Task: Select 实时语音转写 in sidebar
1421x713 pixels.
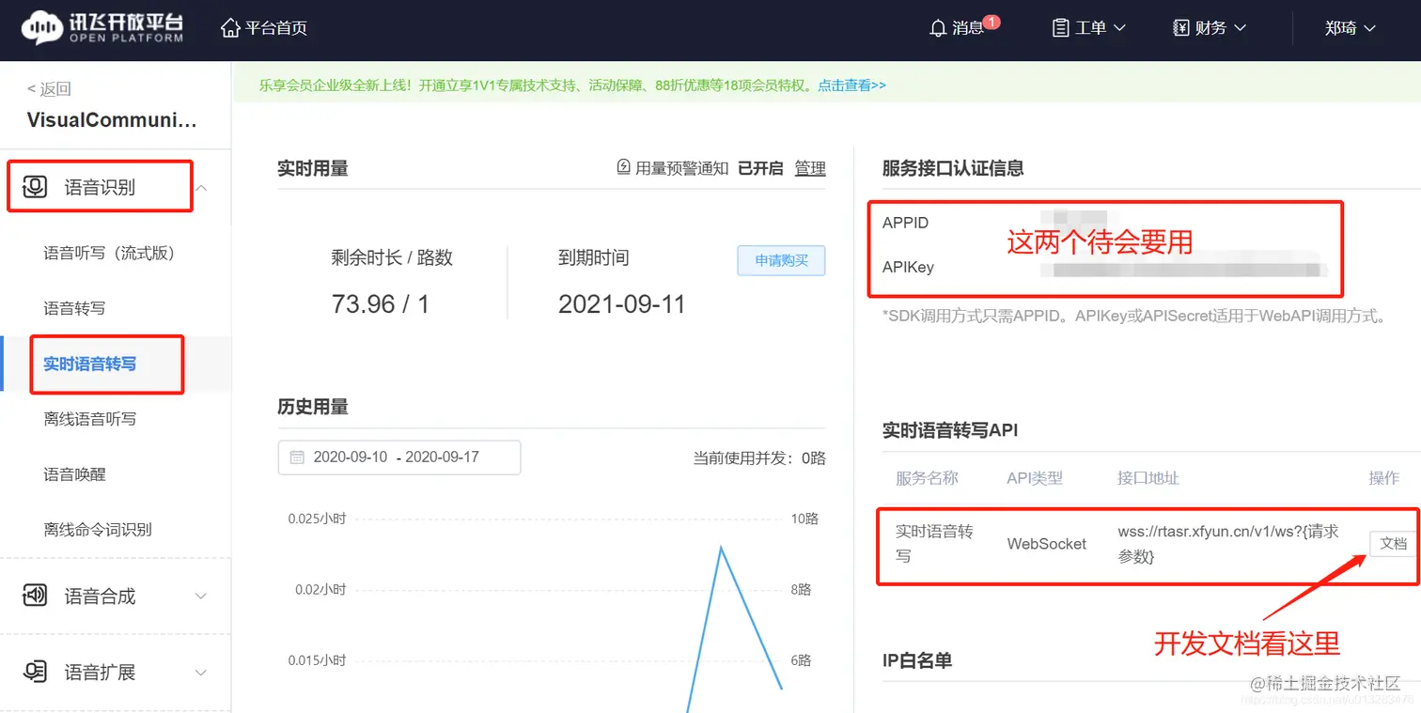Action: (x=90, y=364)
